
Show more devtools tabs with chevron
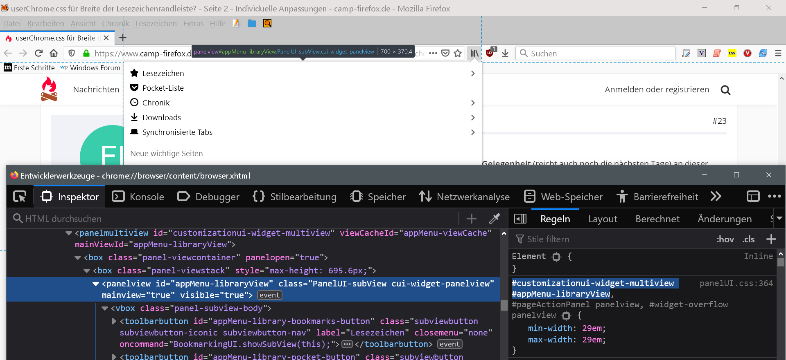click(716, 197)
